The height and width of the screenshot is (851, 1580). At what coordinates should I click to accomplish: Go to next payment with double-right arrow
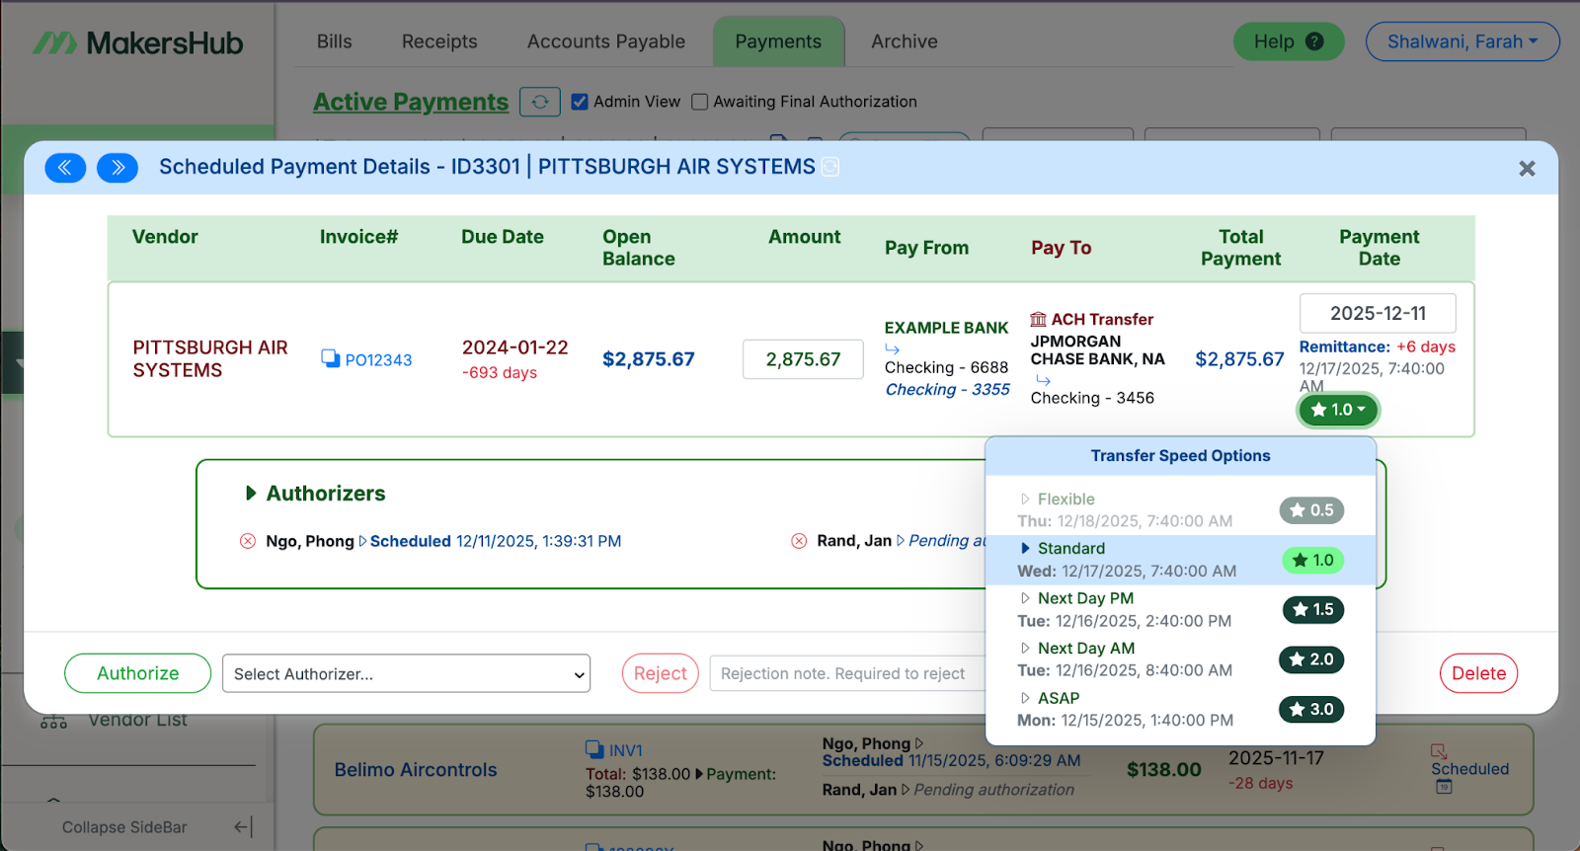[118, 168]
